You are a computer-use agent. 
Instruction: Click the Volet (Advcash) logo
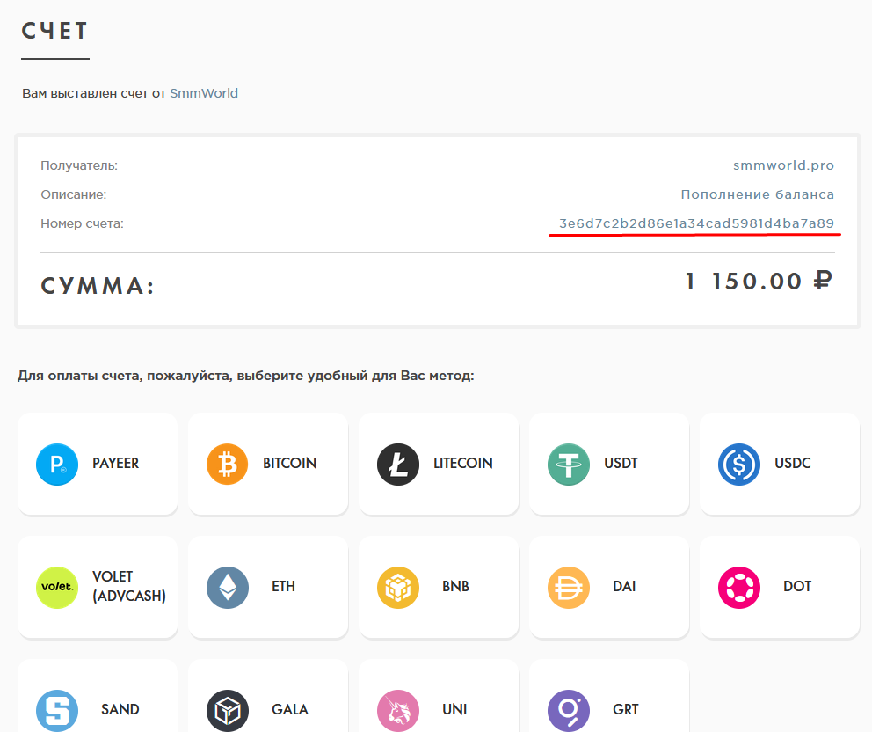pos(57,587)
